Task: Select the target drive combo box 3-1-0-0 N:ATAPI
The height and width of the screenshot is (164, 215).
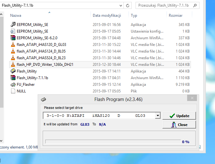Action: pos(102,116)
